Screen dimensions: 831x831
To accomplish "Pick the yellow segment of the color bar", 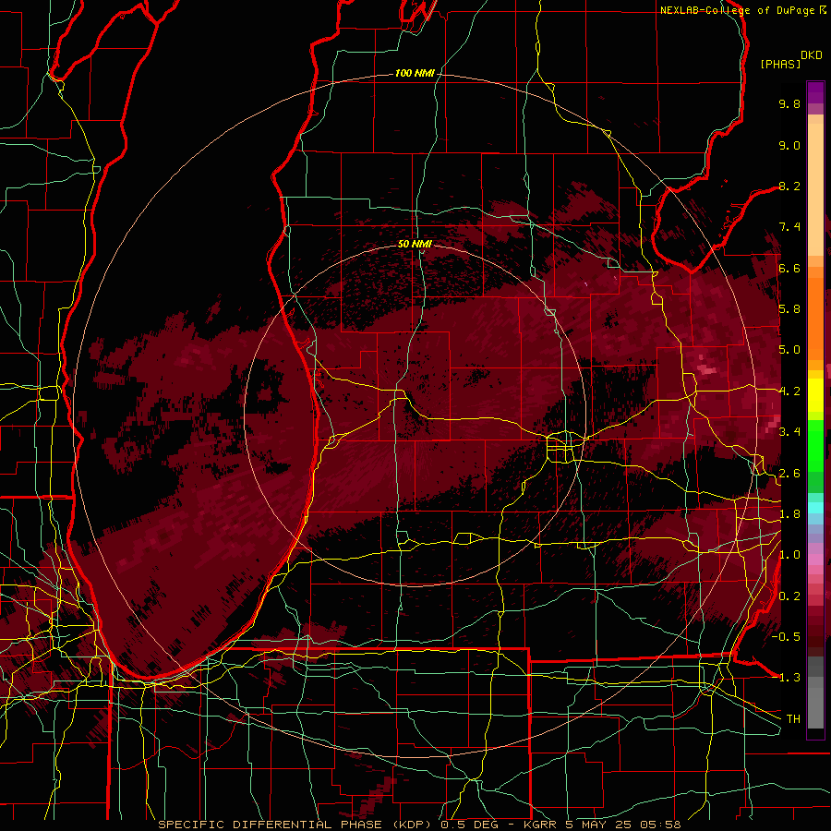I will (815, 395).
